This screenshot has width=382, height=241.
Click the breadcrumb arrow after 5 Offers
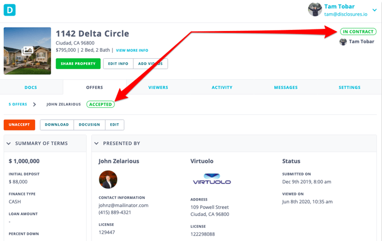(34, 104)
